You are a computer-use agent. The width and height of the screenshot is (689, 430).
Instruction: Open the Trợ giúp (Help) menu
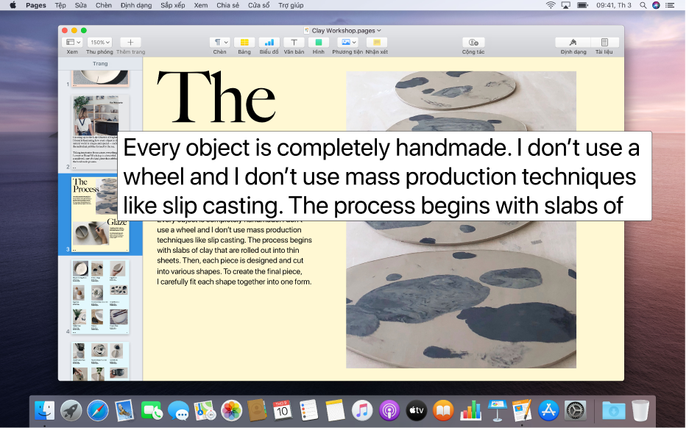[x=292, y=5]
